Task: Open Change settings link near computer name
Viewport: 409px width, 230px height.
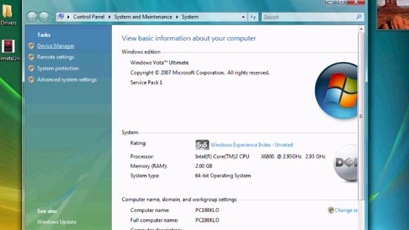Action: click(x=346, y=210)
